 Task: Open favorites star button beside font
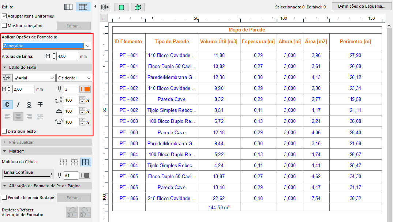[x=6, y=78]
